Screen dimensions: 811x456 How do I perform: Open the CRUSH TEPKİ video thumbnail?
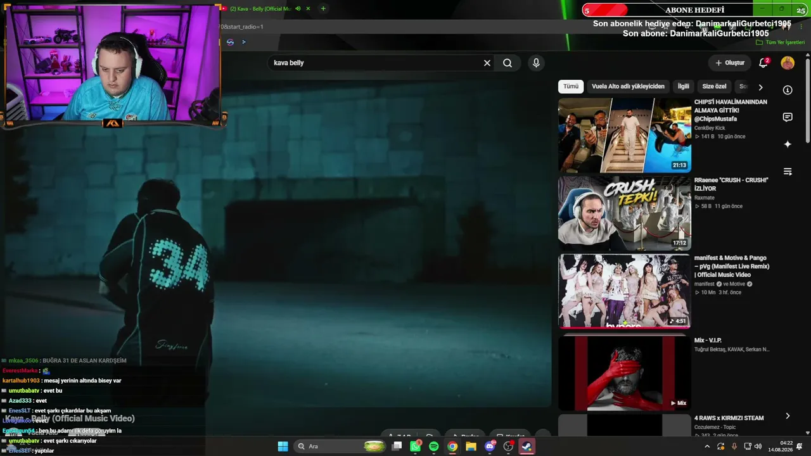[625, 213]
